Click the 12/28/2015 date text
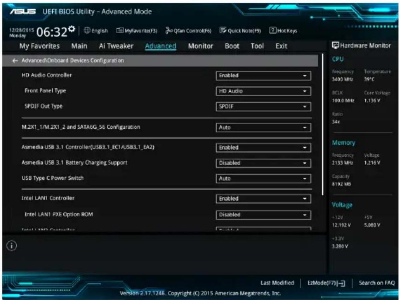Screen dimensions: 400x300 pos(22,30)
